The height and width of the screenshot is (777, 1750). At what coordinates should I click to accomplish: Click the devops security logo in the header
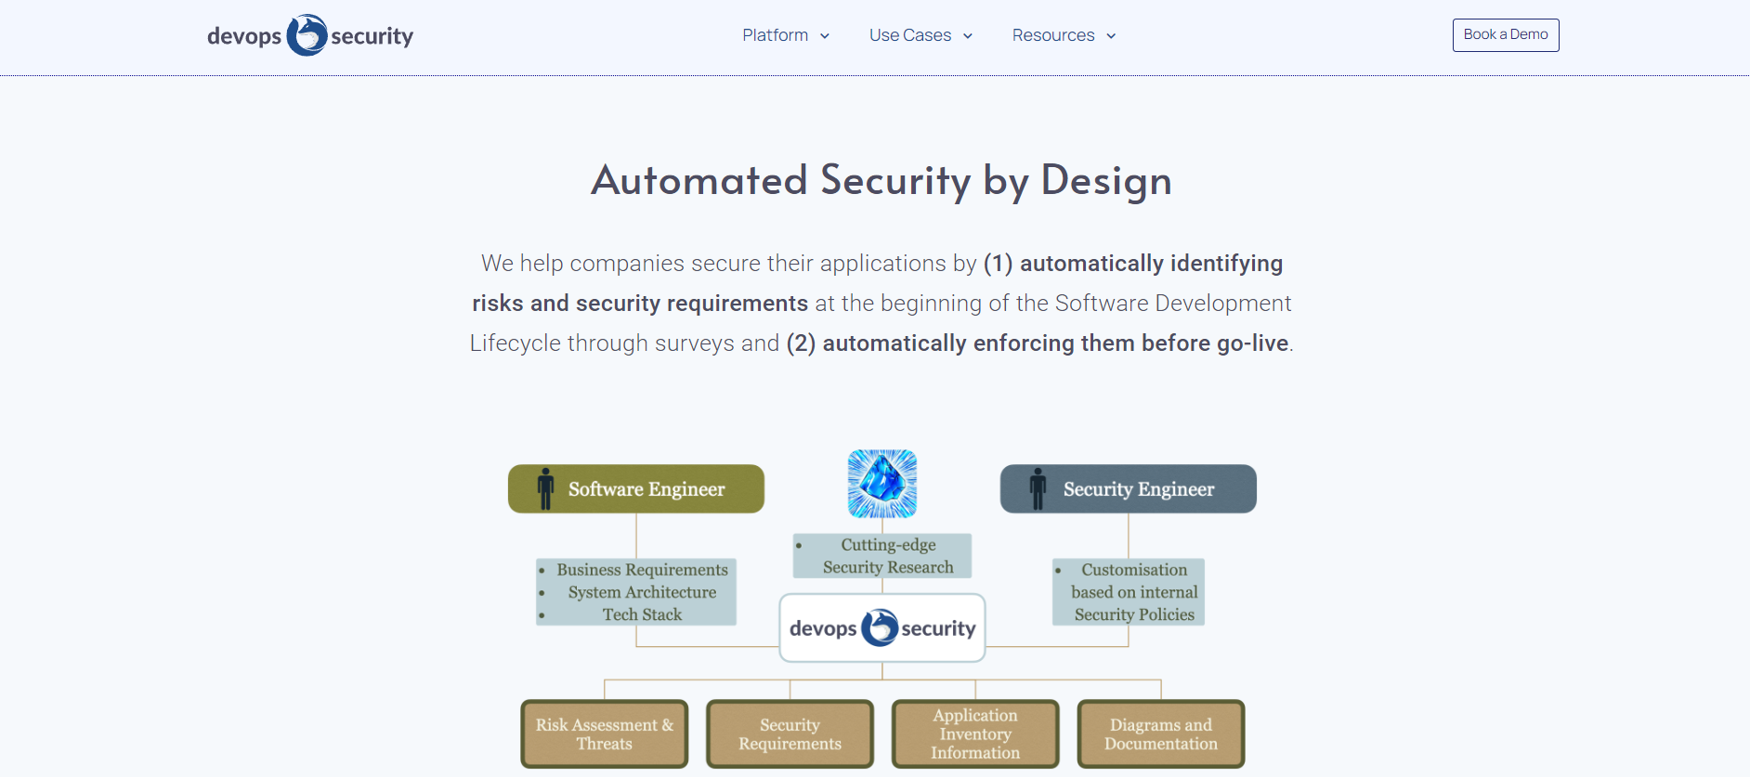[310, 35]
